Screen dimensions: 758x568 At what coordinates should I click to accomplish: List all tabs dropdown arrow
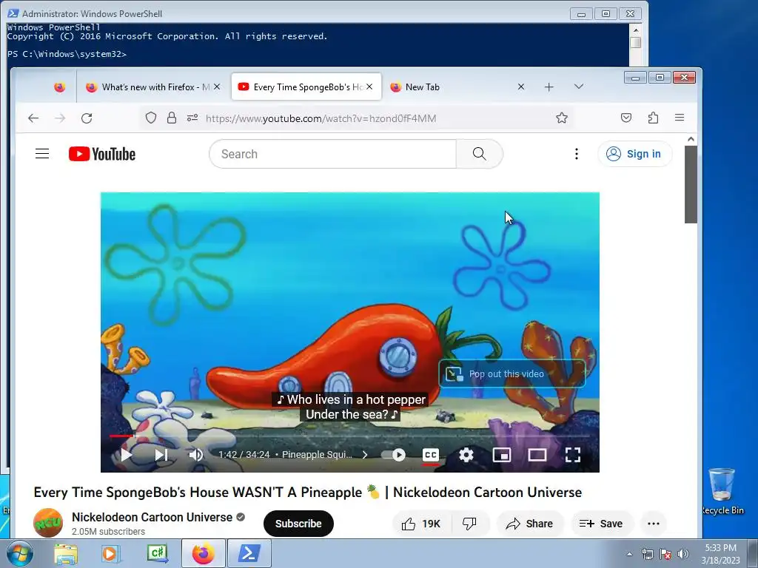579,87
